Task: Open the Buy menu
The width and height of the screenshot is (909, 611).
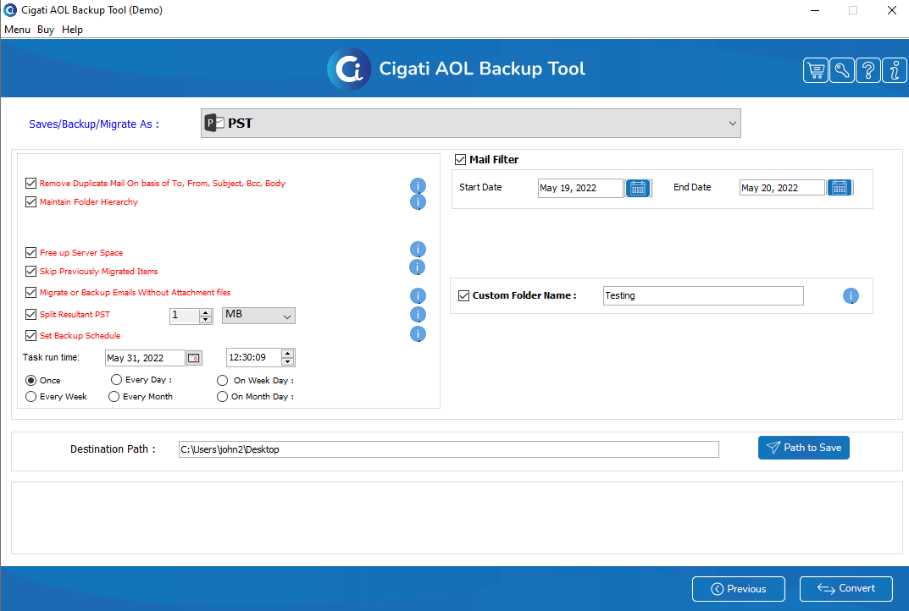Action: (x=46, y=30)
